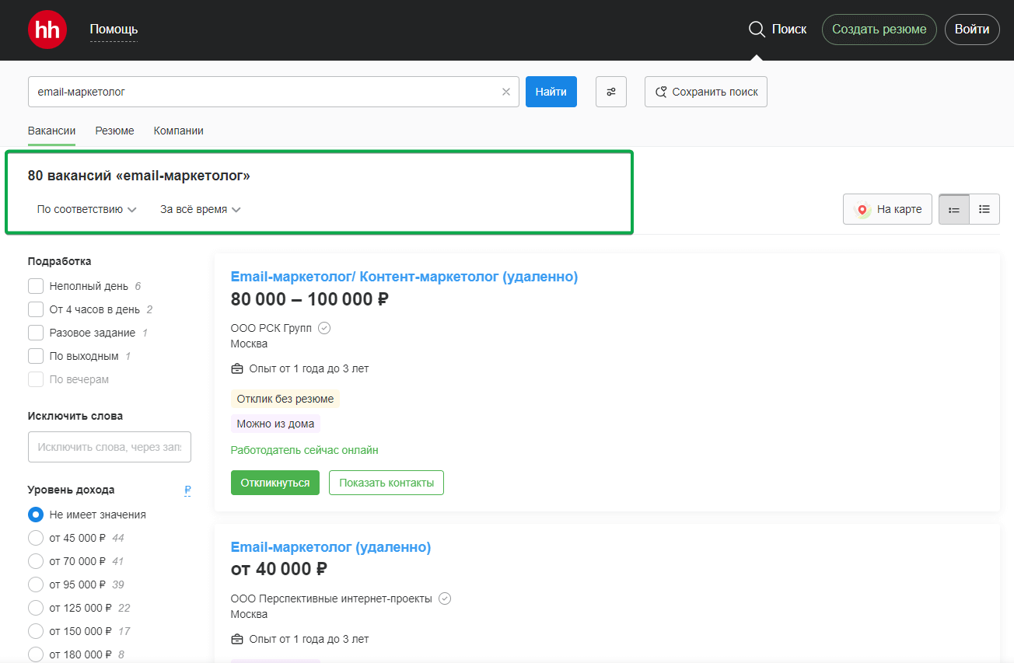Viewport: 1014px width, 663px height.
Task: Click Создать резюме button
Action: click(x=879, y=30)
